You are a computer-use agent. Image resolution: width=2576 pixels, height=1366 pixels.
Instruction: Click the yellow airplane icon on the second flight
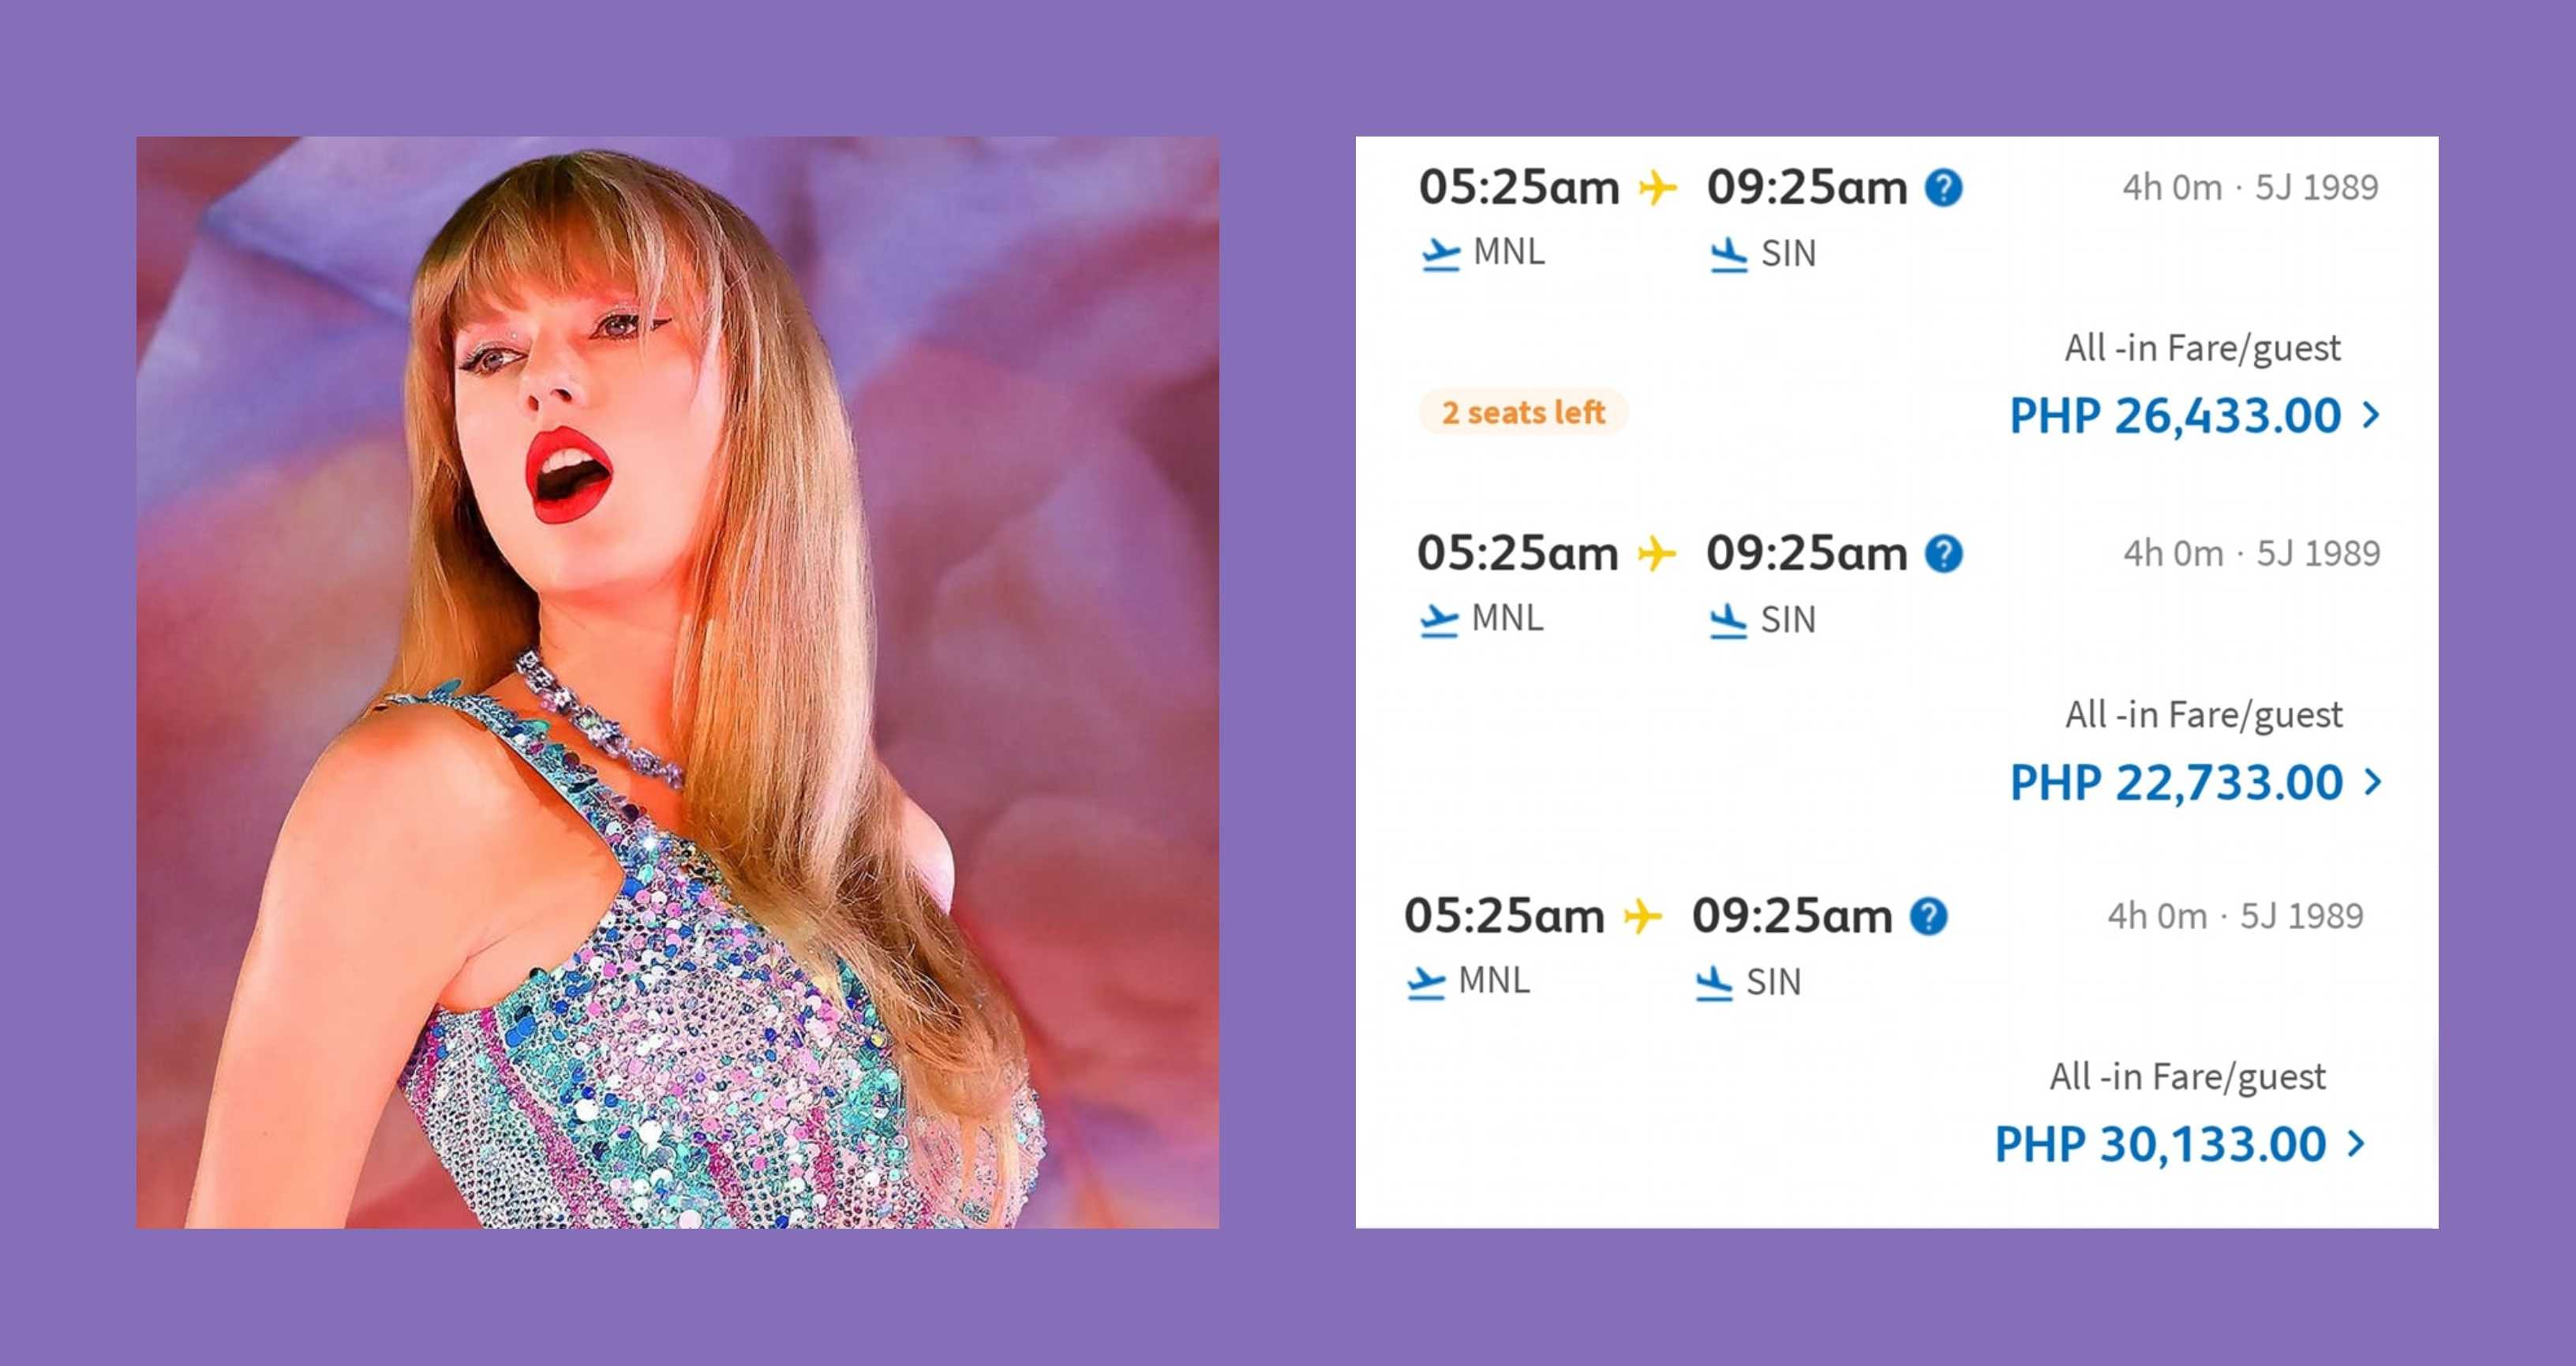[x=1656, y=554]
